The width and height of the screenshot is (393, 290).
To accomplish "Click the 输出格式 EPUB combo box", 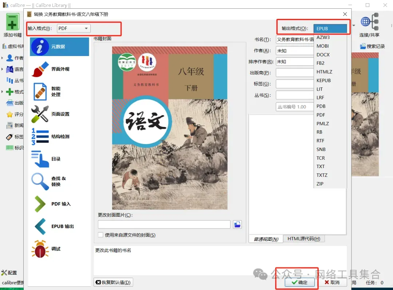I will tap(330, 29).
